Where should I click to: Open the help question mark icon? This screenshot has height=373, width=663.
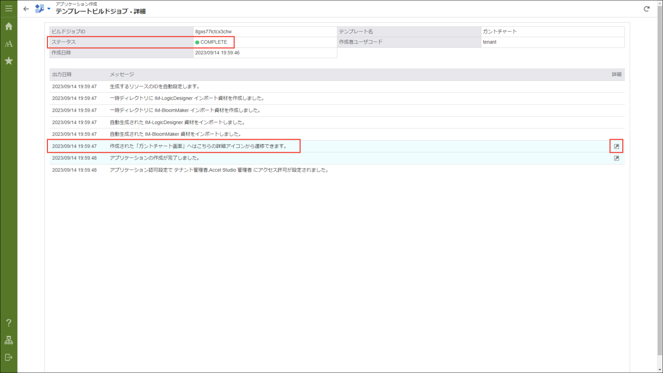[x=9, y=323]
